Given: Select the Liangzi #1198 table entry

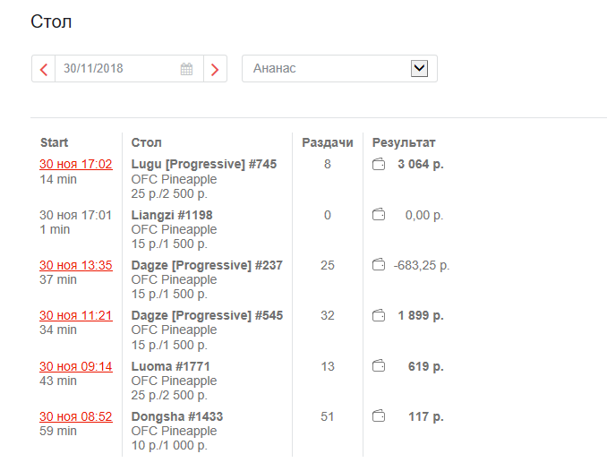Looking at the screenshot, I should pyautogui.click(x=172, y=215).
